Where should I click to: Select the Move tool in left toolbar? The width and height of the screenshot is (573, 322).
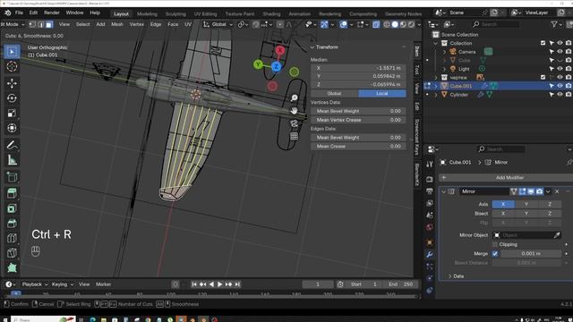coord(12,83)
